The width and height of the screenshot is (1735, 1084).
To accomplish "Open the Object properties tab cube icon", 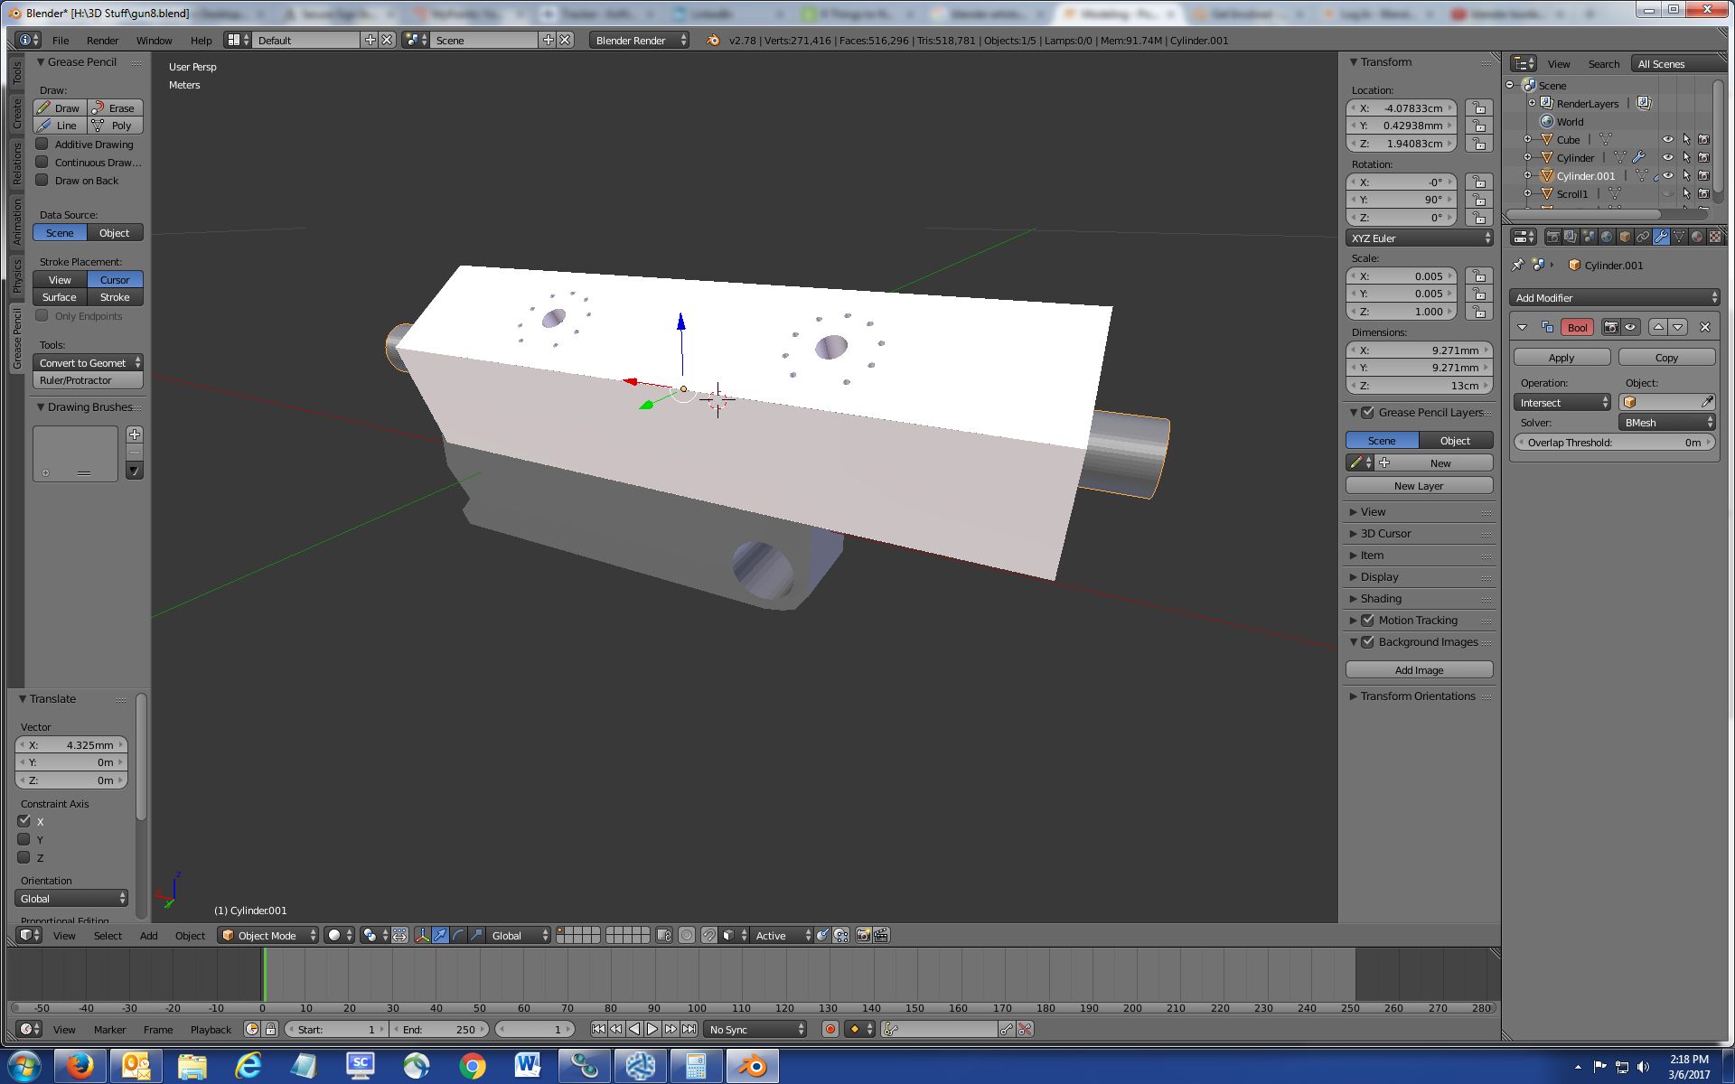I will [1625, 237].
